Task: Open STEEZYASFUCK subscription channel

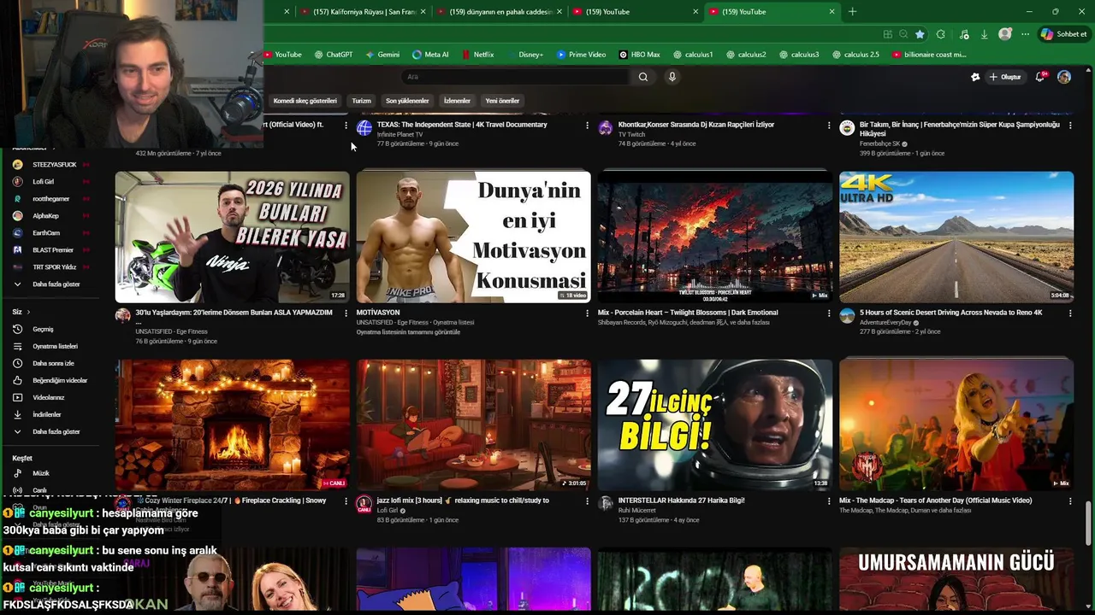Action: tap(55, 165)
